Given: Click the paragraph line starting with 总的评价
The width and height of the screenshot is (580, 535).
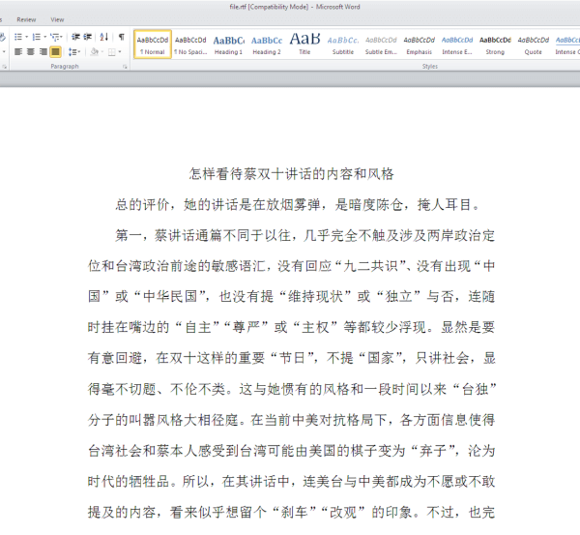Looking at the screenshot, I should tap(298, 204).
